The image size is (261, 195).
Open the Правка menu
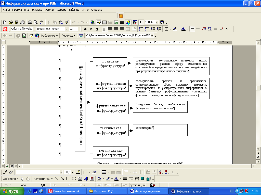17,10
